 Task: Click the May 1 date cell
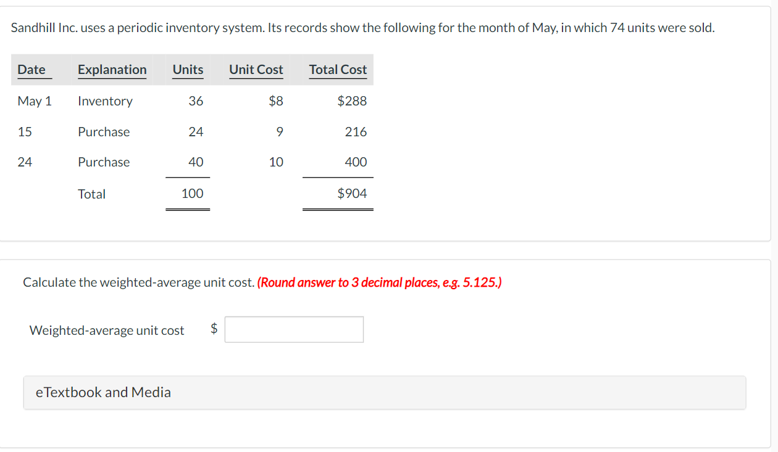(x=34, y=101)
